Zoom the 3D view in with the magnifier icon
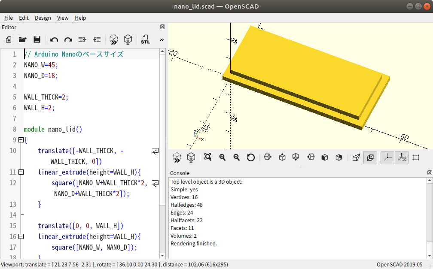Viewport: 433px width, 269px height. coord(222,157)
